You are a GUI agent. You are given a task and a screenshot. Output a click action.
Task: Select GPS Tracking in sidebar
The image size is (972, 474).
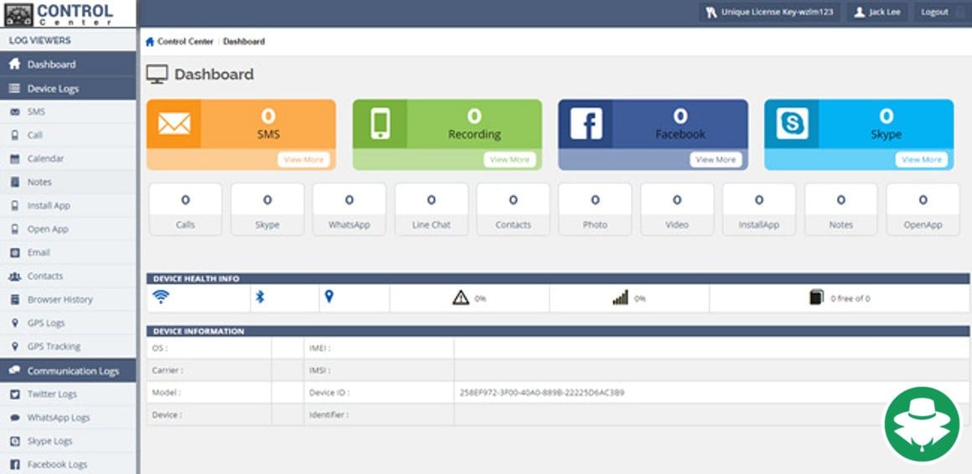click(54, 346)
